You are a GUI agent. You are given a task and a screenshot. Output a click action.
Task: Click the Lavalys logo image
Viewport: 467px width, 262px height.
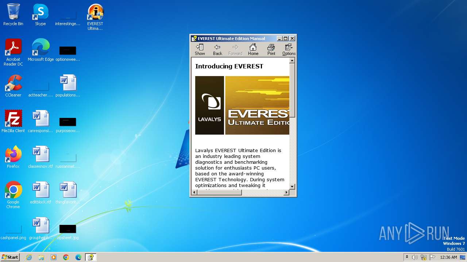[x=209, y=105]
